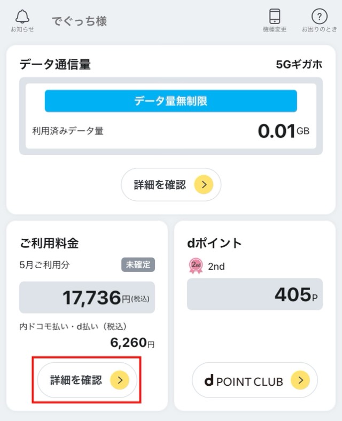Tap the 6,260円 ドコモ払い amount
Viewport: 342px width, 421px height.
point(133,342)
